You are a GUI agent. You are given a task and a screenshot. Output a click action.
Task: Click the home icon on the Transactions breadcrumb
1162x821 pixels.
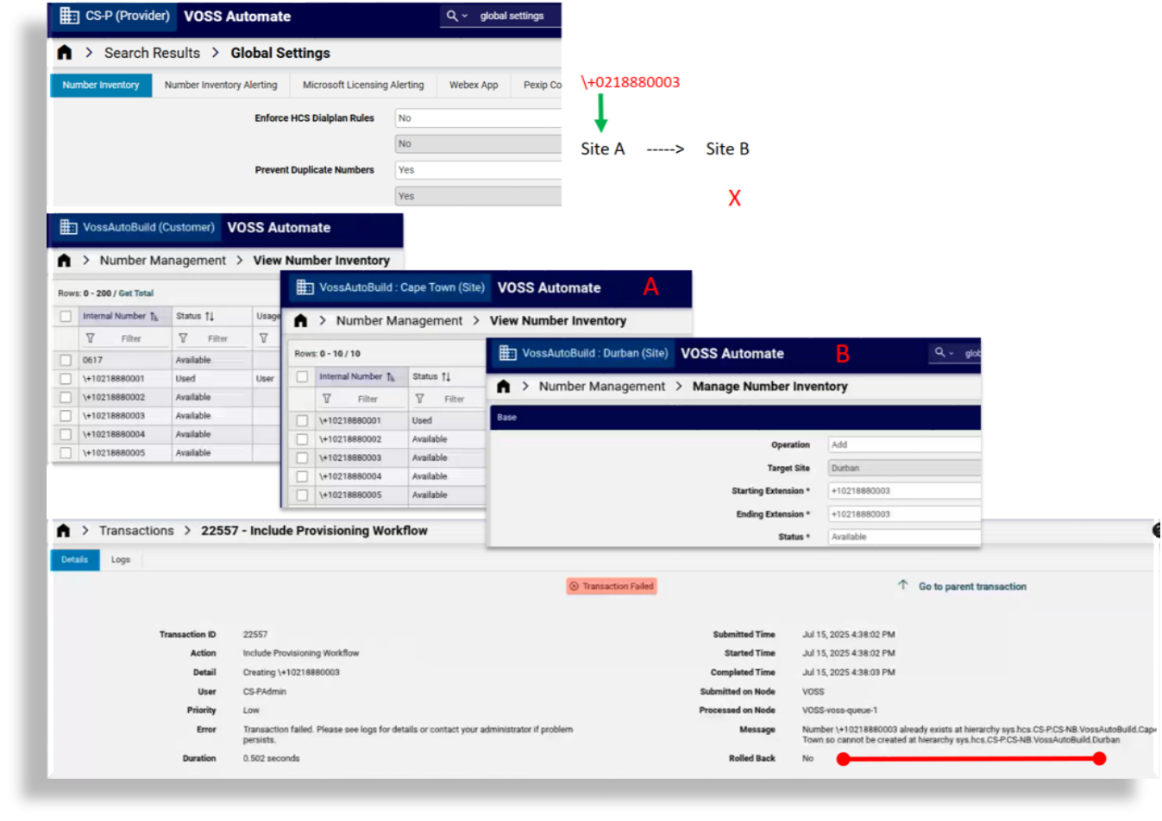[64, 530]
